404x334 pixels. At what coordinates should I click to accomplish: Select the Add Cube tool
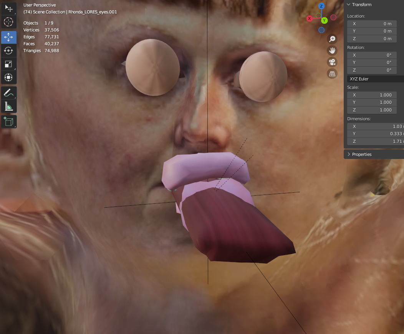tap(9, 122)
